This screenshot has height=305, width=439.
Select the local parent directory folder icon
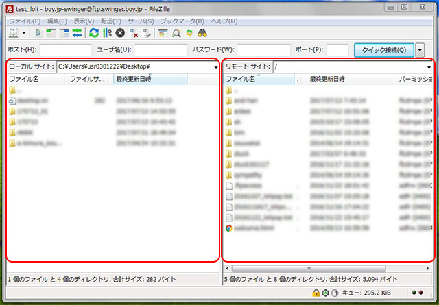coord(12,90)
